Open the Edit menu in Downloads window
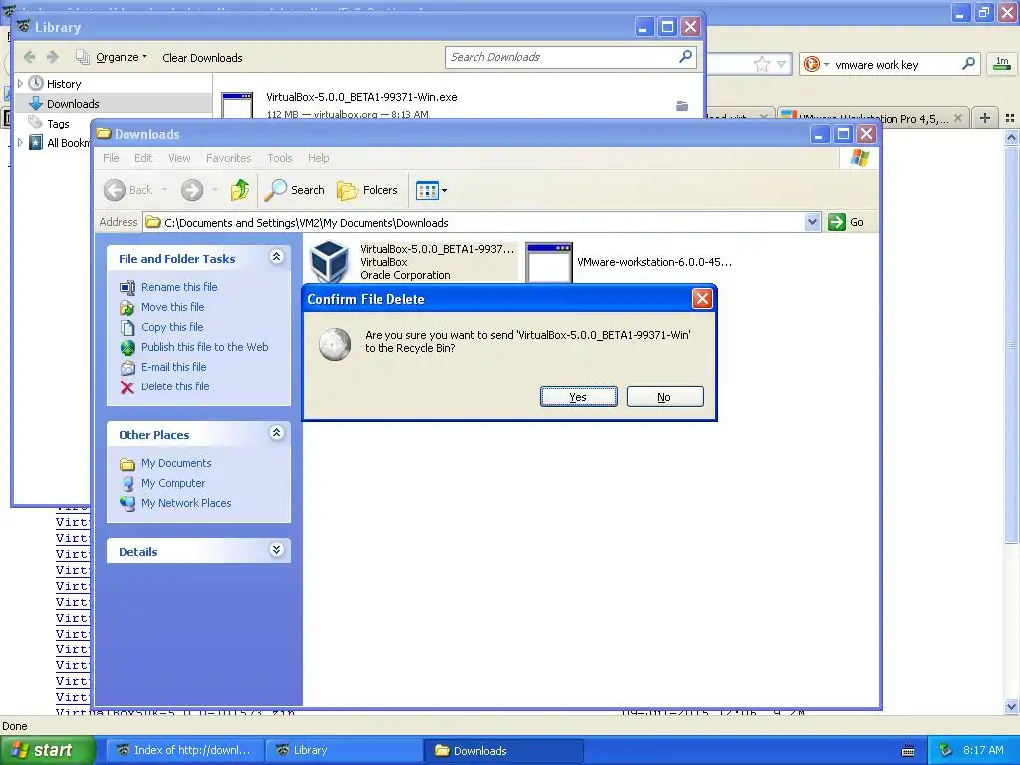 coord(143,158)
